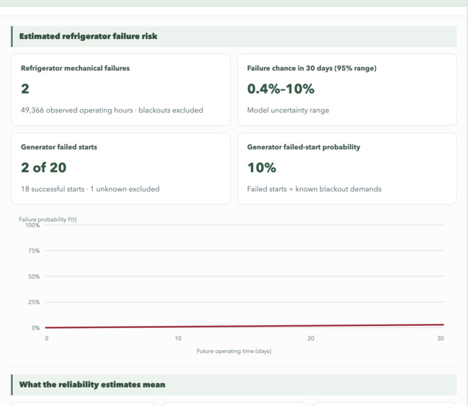
Task: Click the 'Future operating time (days)' axis label
Action: pyautogui.click(x=234, y=351)
